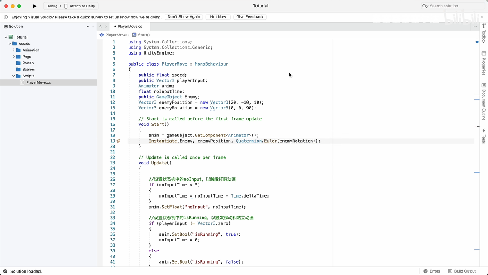Select the Prefab folder
This screenshot has width=488, height=275.
[x=28, y=63]
